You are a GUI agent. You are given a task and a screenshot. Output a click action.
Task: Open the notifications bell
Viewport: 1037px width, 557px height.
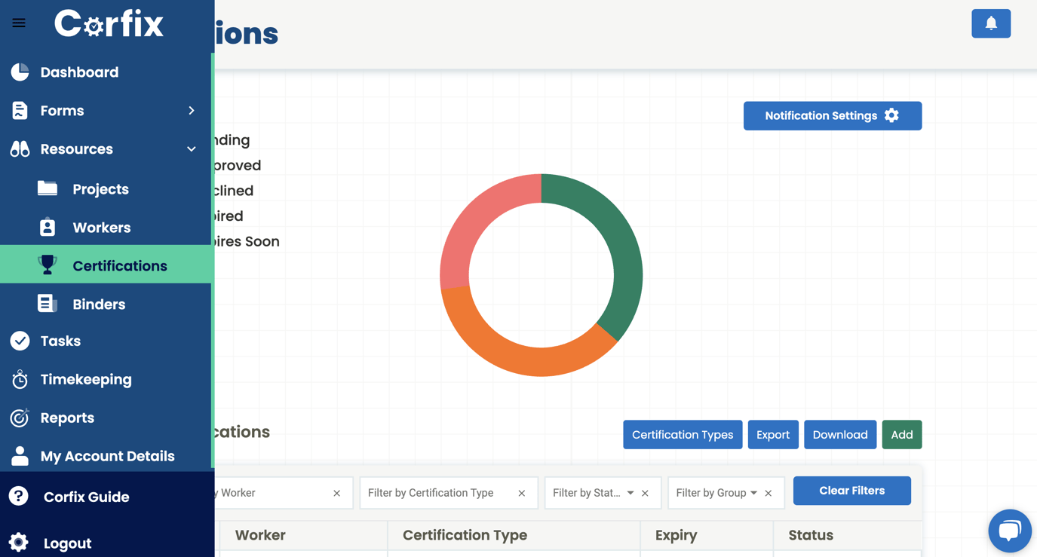pos(991,23)
